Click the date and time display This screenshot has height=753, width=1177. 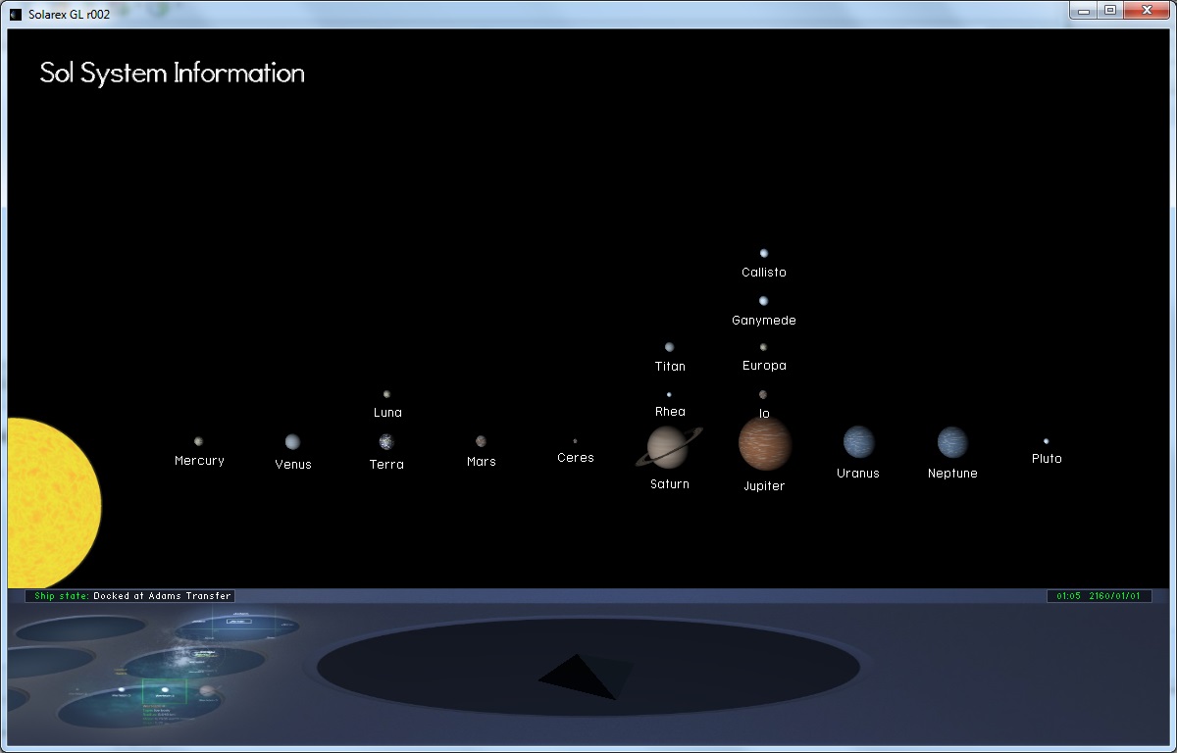[x=1099, y=596]
